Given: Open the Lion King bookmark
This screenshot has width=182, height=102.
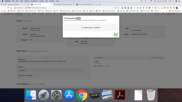Looking at the screenshot, I should click(x=155, y=11).
